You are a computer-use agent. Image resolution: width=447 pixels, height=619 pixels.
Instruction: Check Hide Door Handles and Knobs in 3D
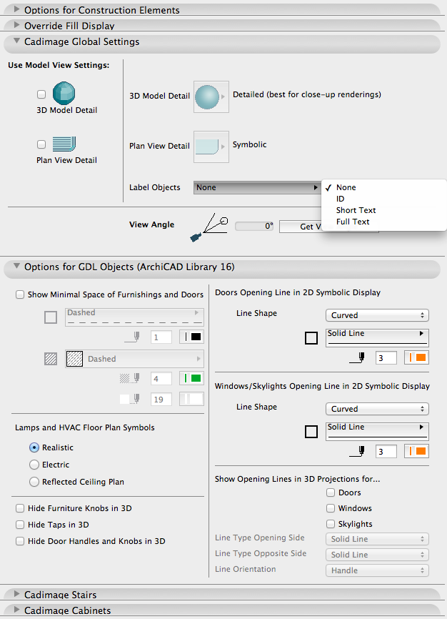pyautogui.click(x=20, y=541)
